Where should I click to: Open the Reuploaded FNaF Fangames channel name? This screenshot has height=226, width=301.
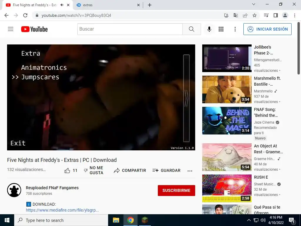(x=52, y=188)
